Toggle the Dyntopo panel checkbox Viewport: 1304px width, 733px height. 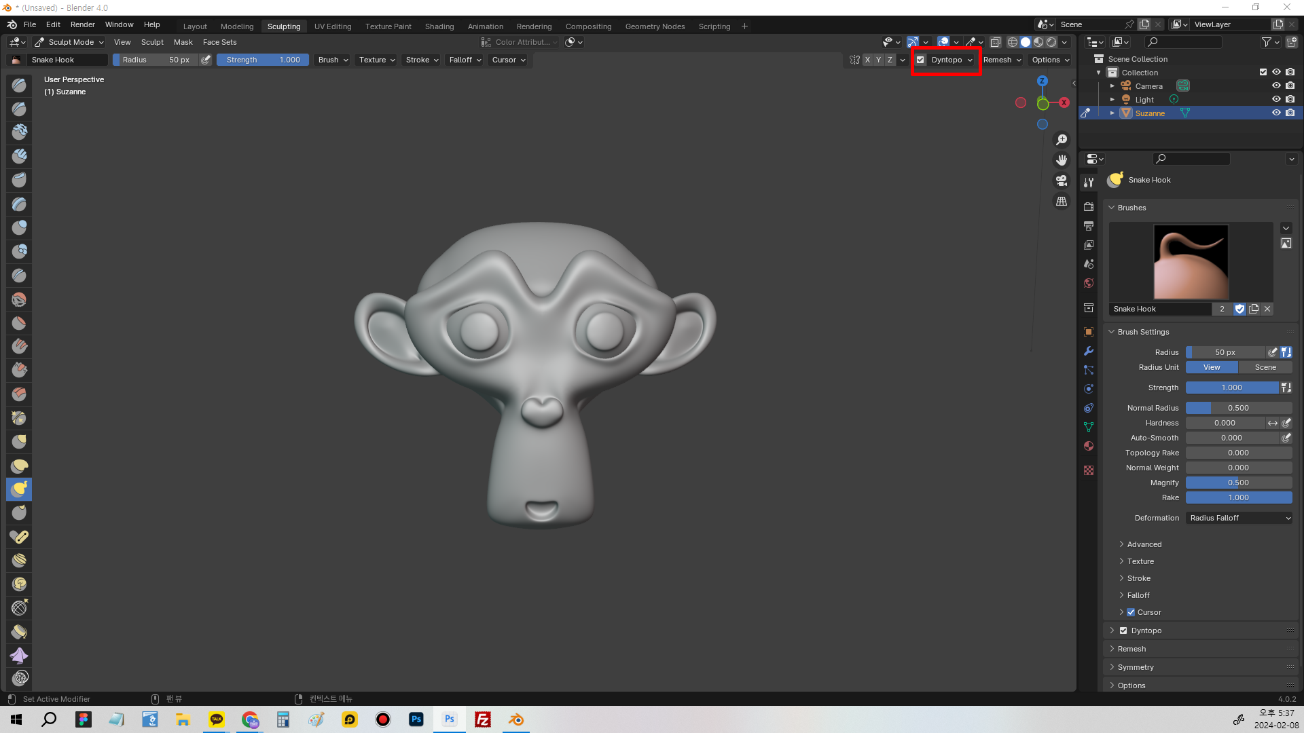[1123, 631]
